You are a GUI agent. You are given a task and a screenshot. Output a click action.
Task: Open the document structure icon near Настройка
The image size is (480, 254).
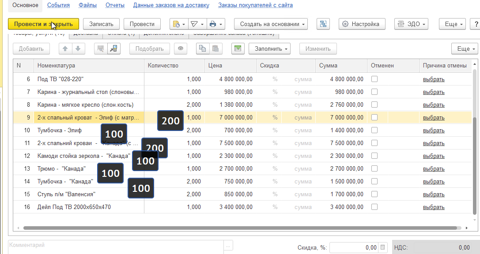323,24
